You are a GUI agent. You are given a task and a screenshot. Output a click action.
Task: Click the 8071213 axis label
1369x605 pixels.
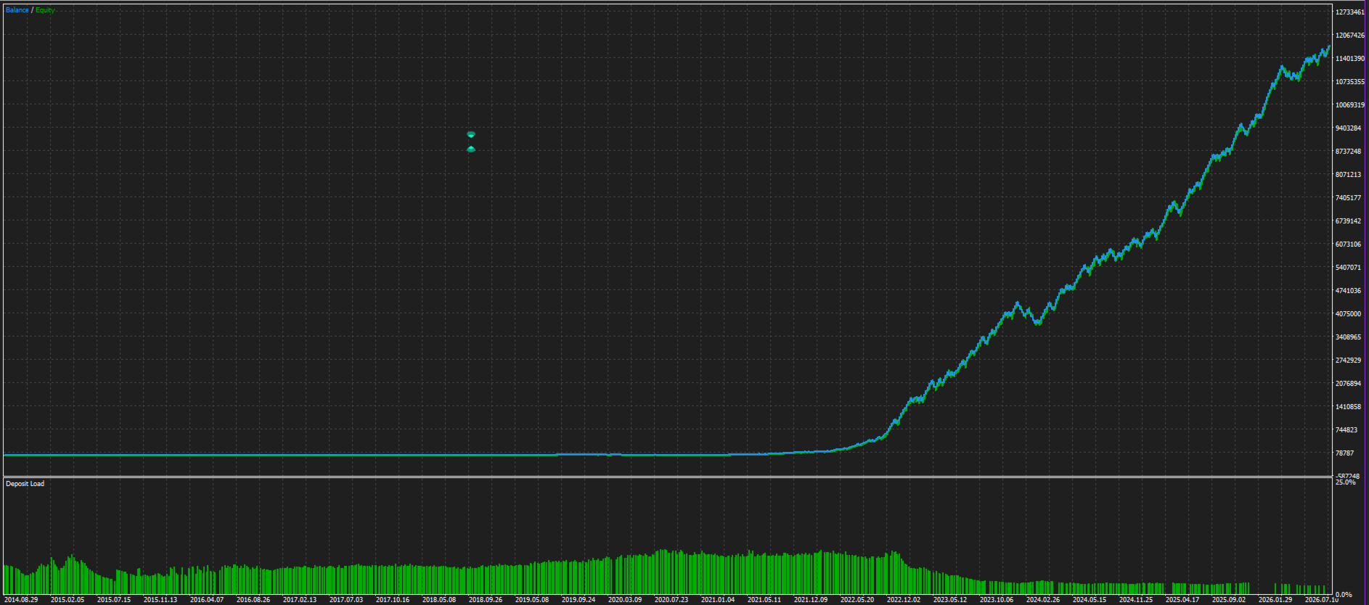(1349, 175)
